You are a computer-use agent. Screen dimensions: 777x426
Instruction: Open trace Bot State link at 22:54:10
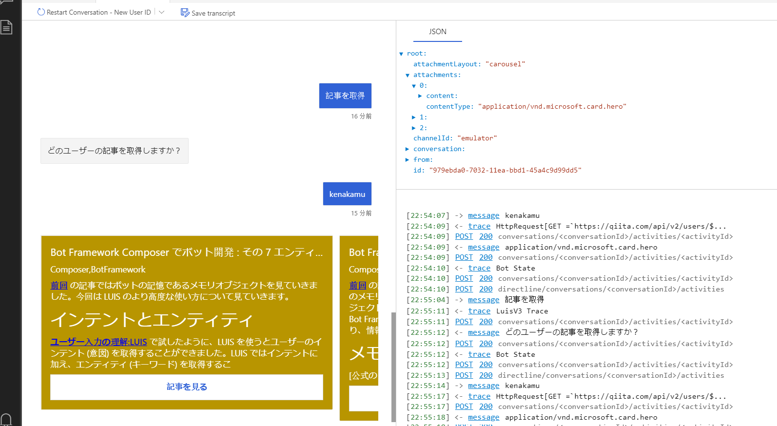point(479,268)
